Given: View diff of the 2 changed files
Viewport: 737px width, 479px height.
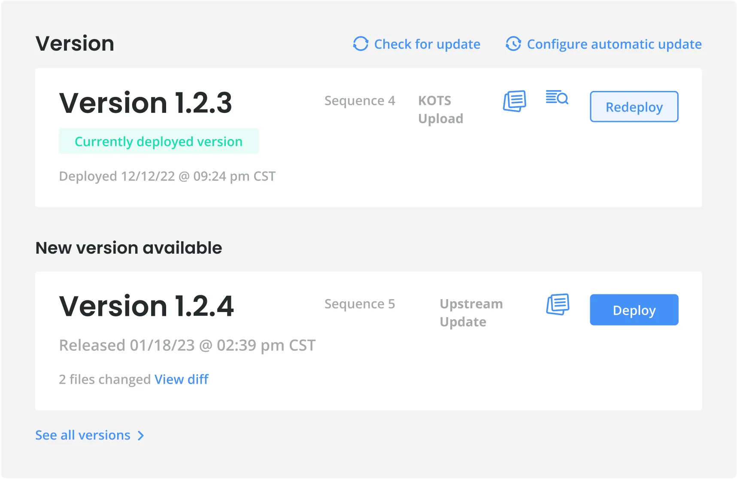Looking at the screenshot, I should coord(182,379).
